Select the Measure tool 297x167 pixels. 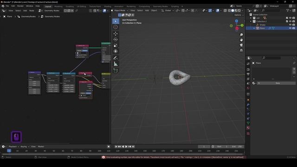116,64
